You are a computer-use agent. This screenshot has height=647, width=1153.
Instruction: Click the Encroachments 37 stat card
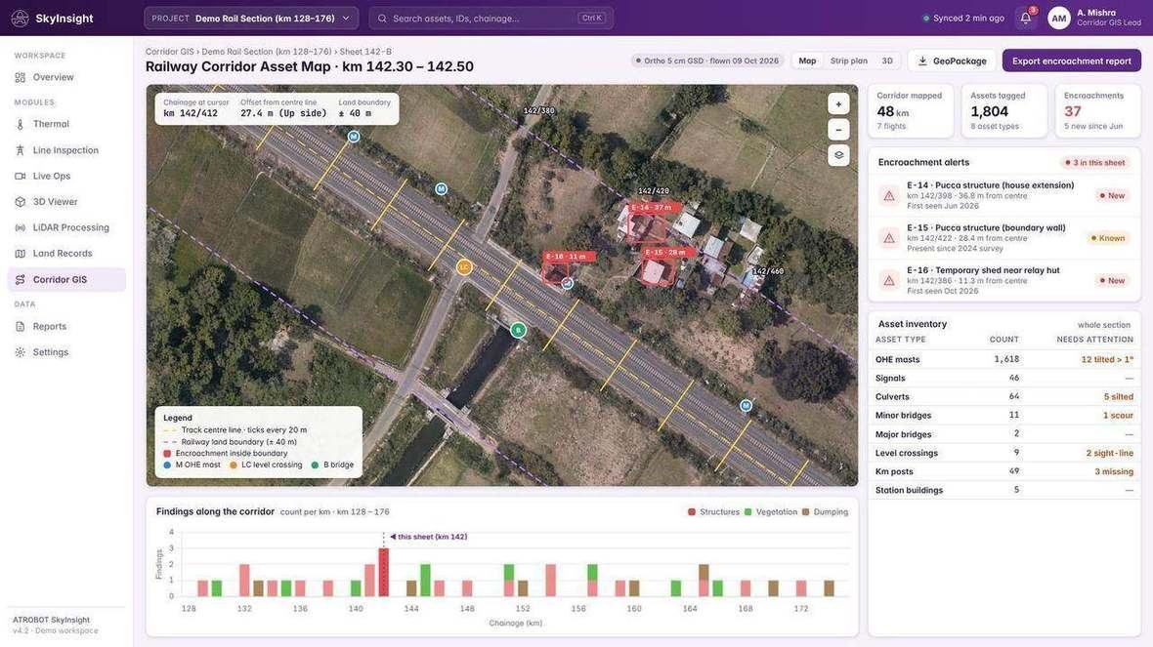tap(1097, 111)
